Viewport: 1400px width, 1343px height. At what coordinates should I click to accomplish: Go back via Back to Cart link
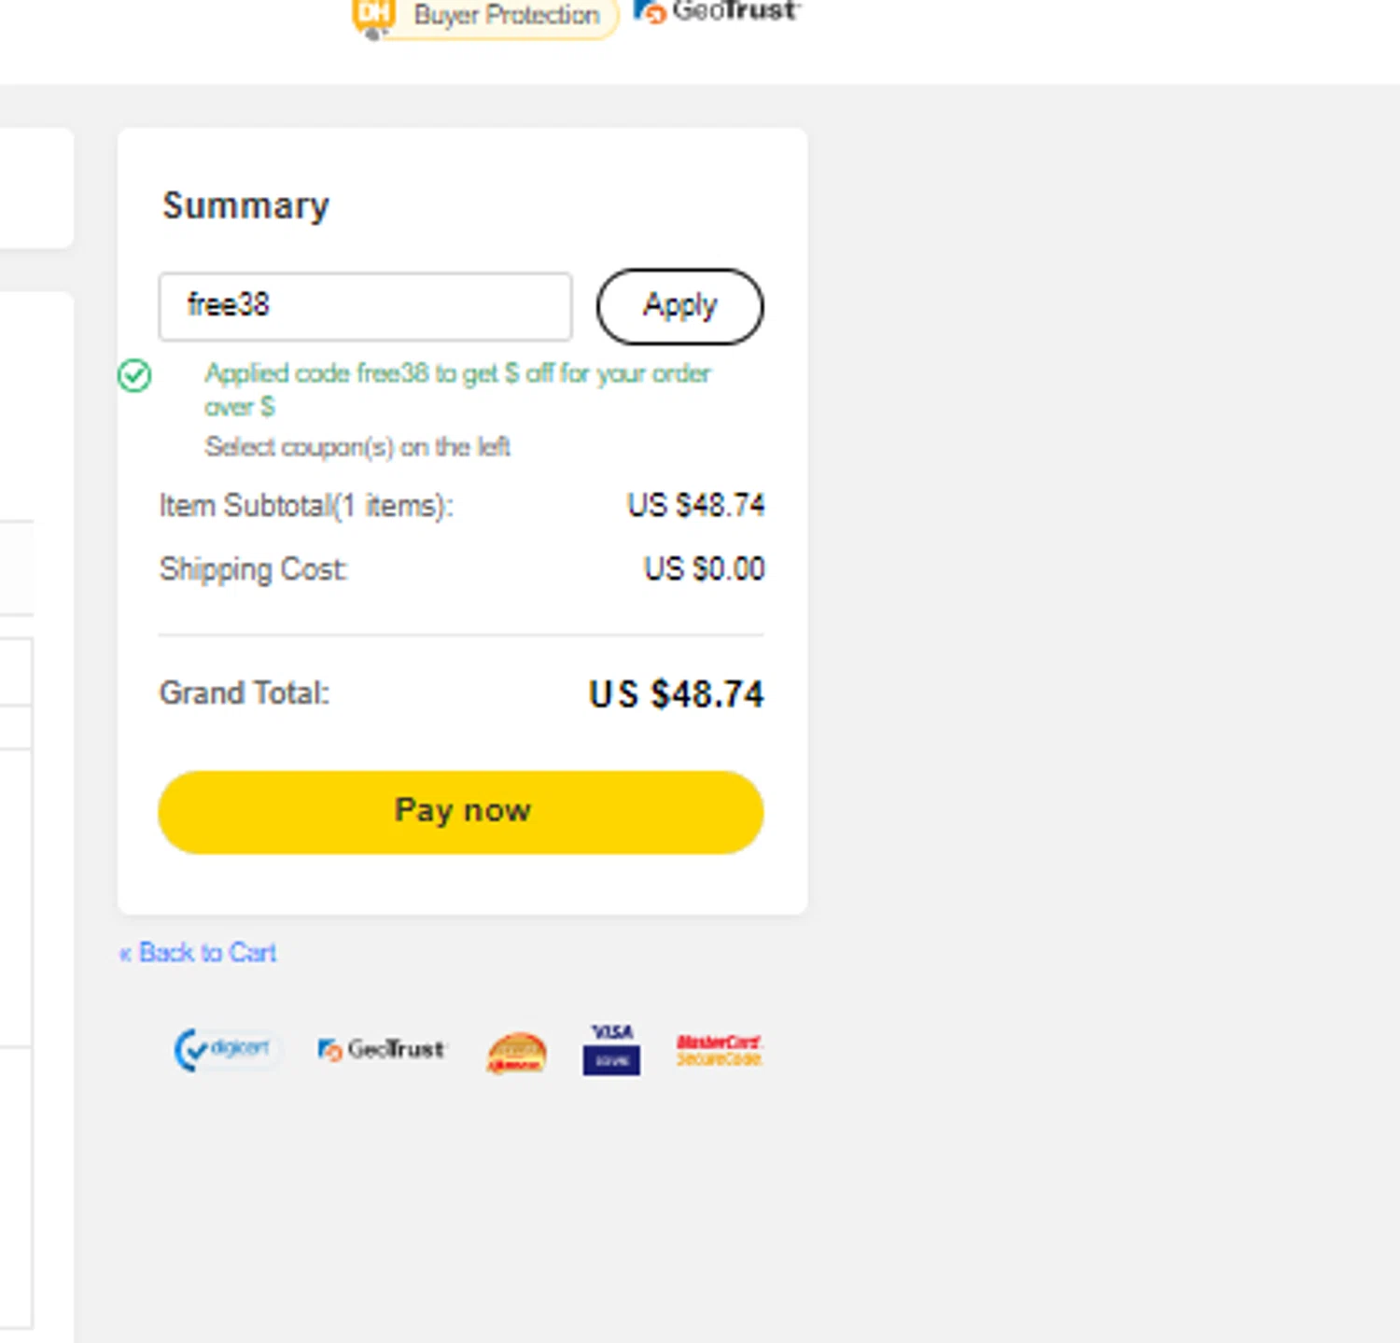point(198,953)
